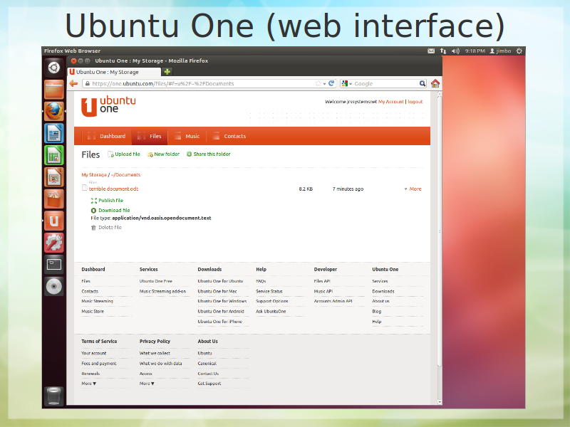Click the Download file link
The width and height of the screenshot is (570, 427).
(110, 210)
